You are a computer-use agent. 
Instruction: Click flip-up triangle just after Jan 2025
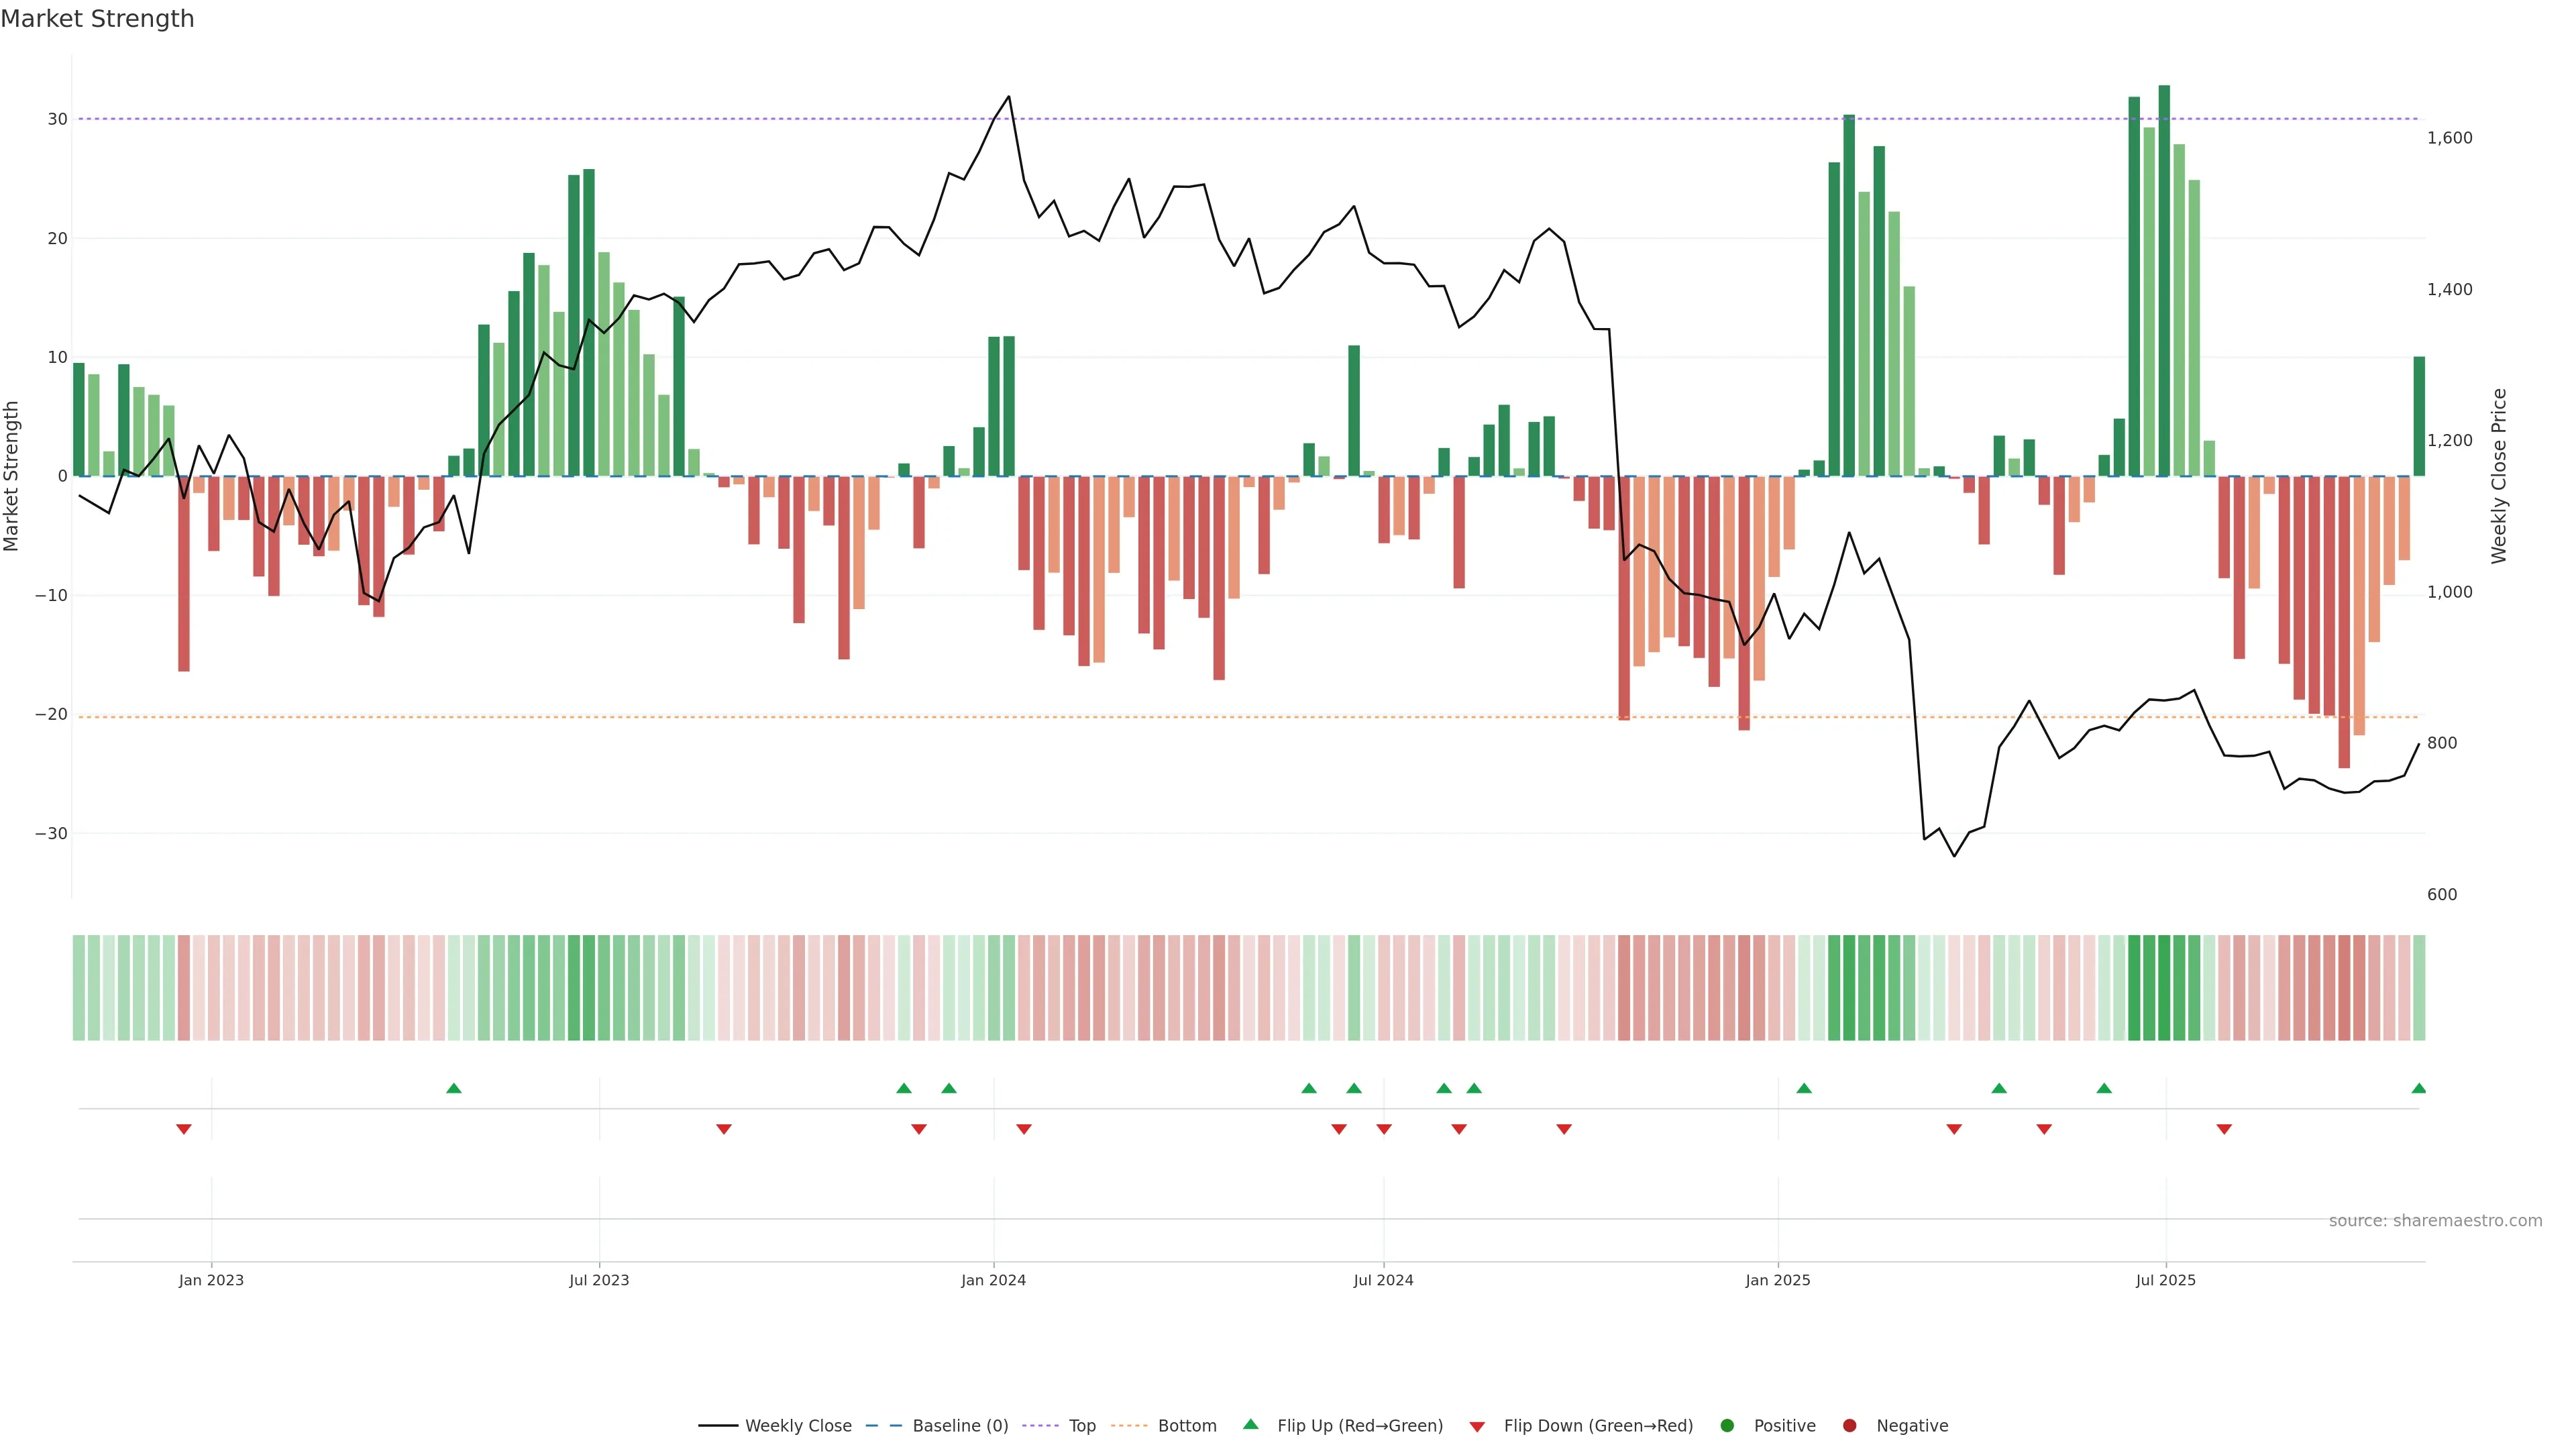tap(1804, 1088)
